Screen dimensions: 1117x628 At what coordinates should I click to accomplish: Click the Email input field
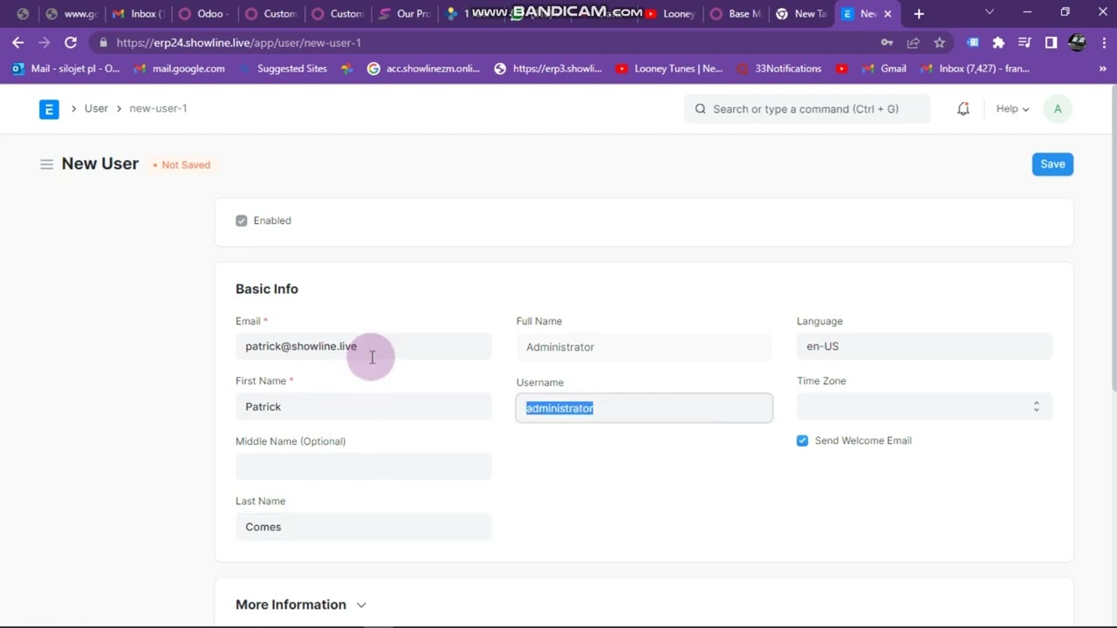(x=363, y=346)
